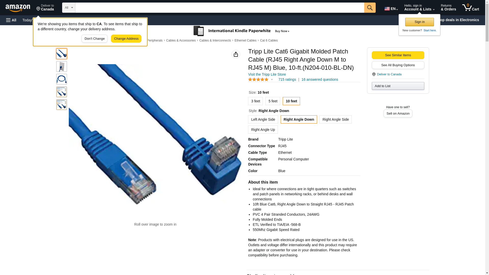The height and width of the screenshot is (275, 489).
Task: Open the EN language dropdown
Action: click(391, 9)
